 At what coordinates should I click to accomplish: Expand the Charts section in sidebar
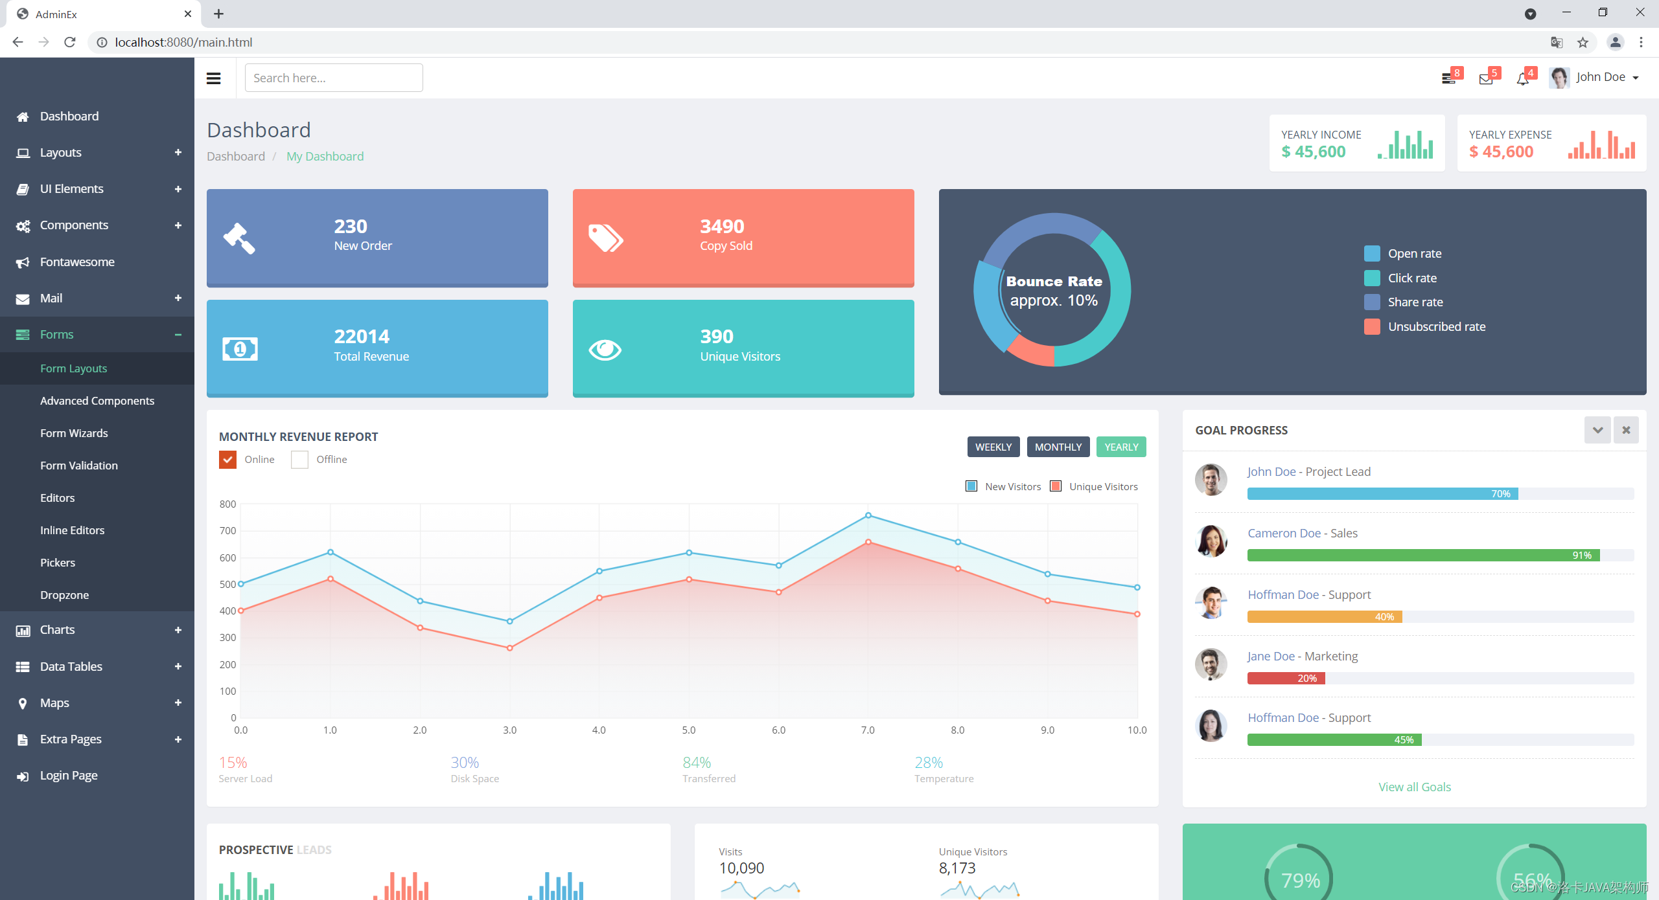tap(176, 631)
